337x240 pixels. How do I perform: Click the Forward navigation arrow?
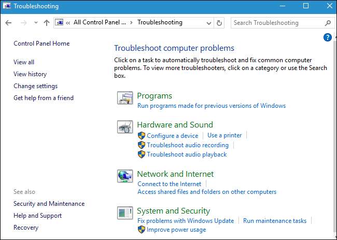(x=24, y=23)
